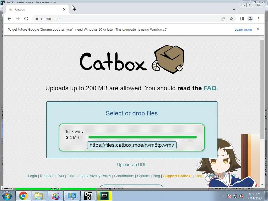Click the page scrollbar up arrow

[x=262, y=38]
